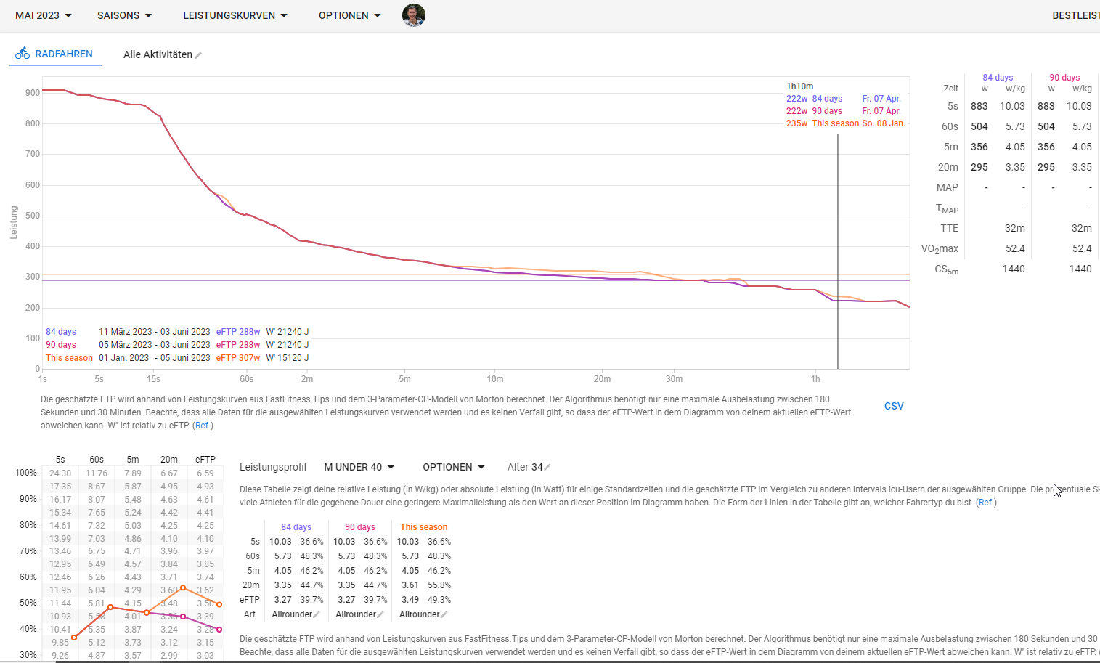Click pencil icon beside Alle Aktivitäten
Viewport: 1100px width, 663px height.
tap(198, 55)
